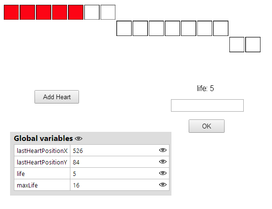Select first empty square in second row
The image size is (272, 209).
pyautogui.click(x=124, y=28)
